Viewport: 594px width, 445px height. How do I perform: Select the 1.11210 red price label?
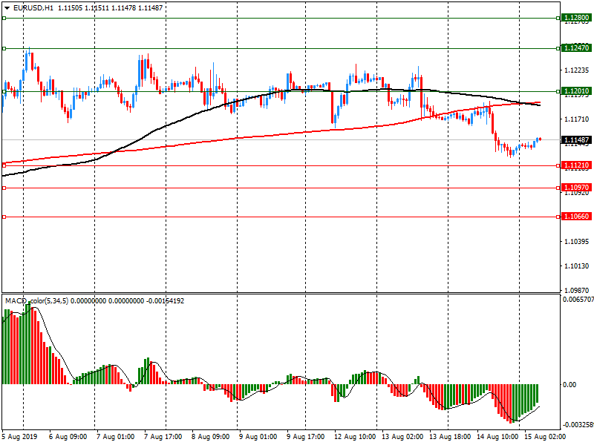(576, 165)
